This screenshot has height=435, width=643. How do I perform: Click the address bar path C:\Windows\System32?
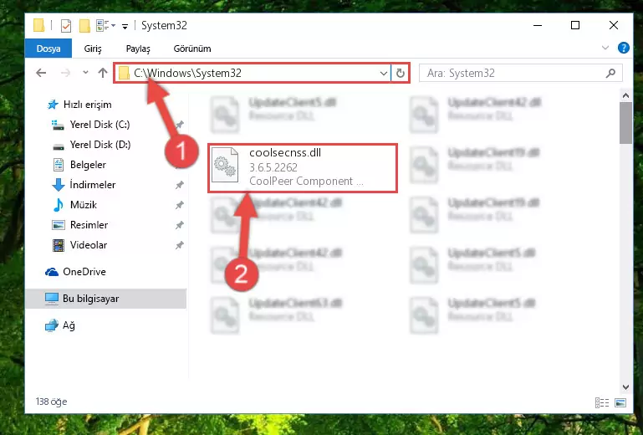(x=187, y=73)
